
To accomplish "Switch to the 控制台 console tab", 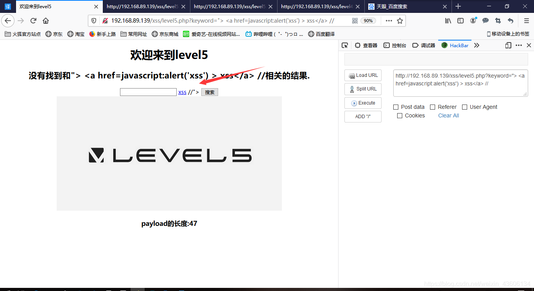I will coord(395,45).
